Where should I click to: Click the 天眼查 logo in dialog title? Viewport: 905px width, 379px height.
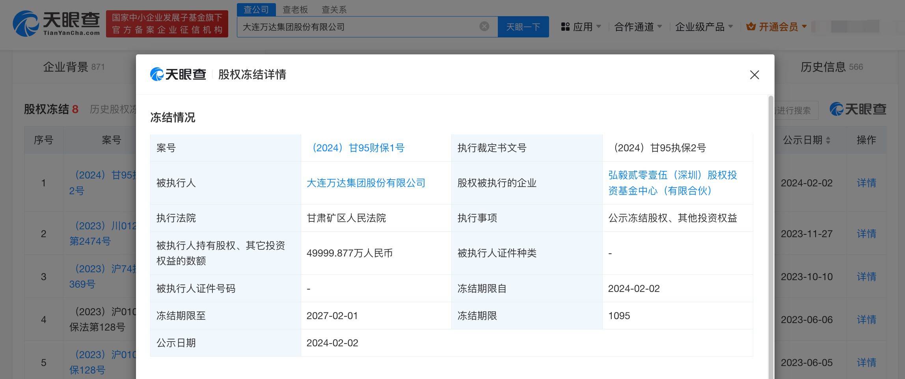coord(178,74)
